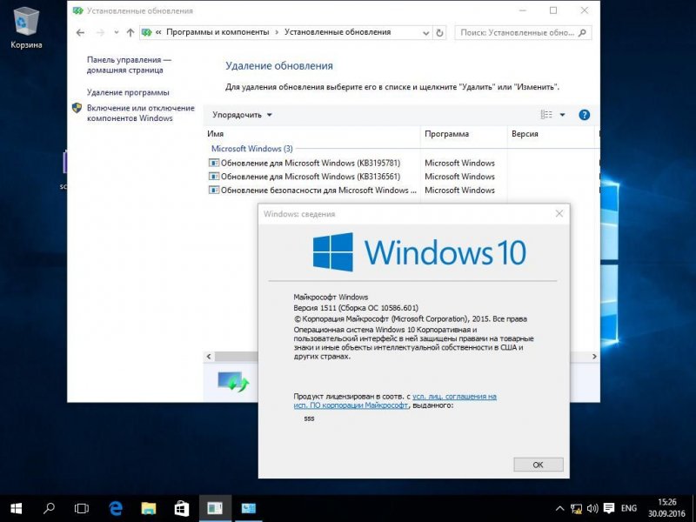This screenshot has height=522, width=696.
Task: Open the volume control tray icon
Action: [x=592, y=508]
